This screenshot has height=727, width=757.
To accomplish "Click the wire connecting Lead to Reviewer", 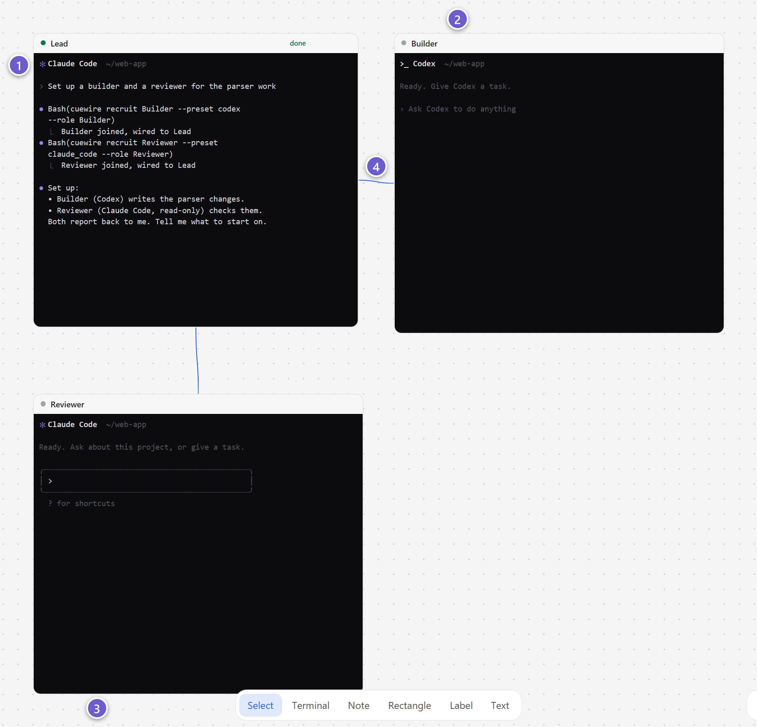I will [x=197, y=360].
